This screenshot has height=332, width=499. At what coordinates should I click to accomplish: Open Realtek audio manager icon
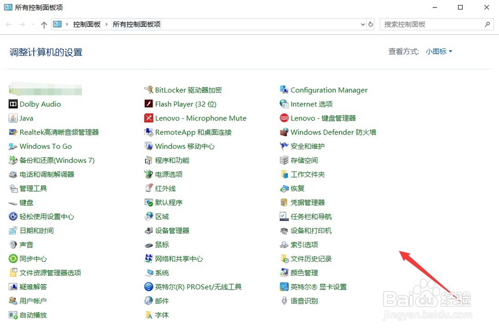coord(13,132)
